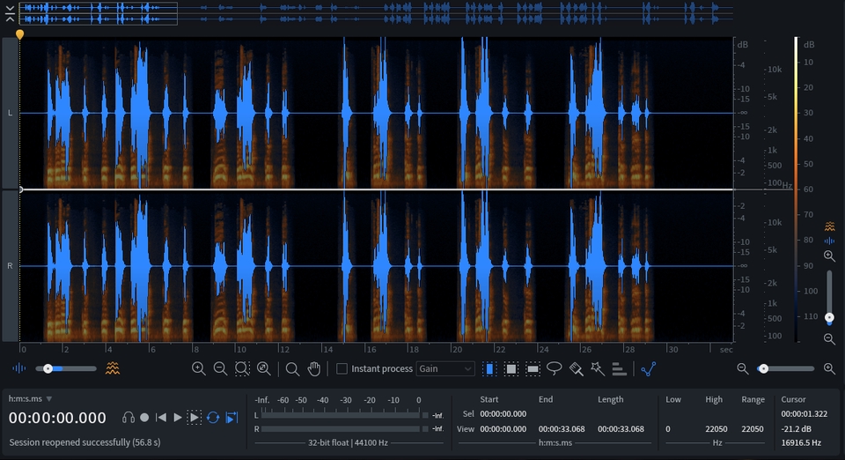Select the hand Grab-and-drag tool
845x460 pixels.
[313, 369]
